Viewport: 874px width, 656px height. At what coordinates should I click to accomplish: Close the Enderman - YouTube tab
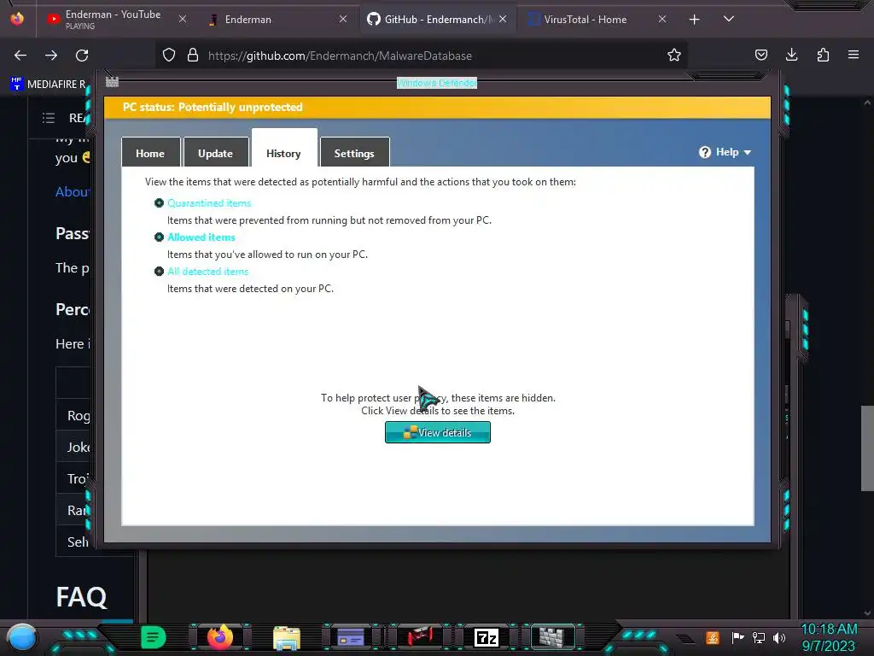[183, 19]
